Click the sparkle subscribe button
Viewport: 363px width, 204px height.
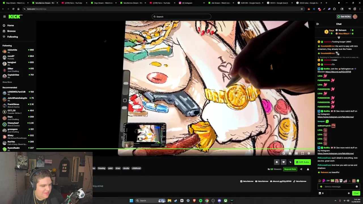click(x=290, y=162)
